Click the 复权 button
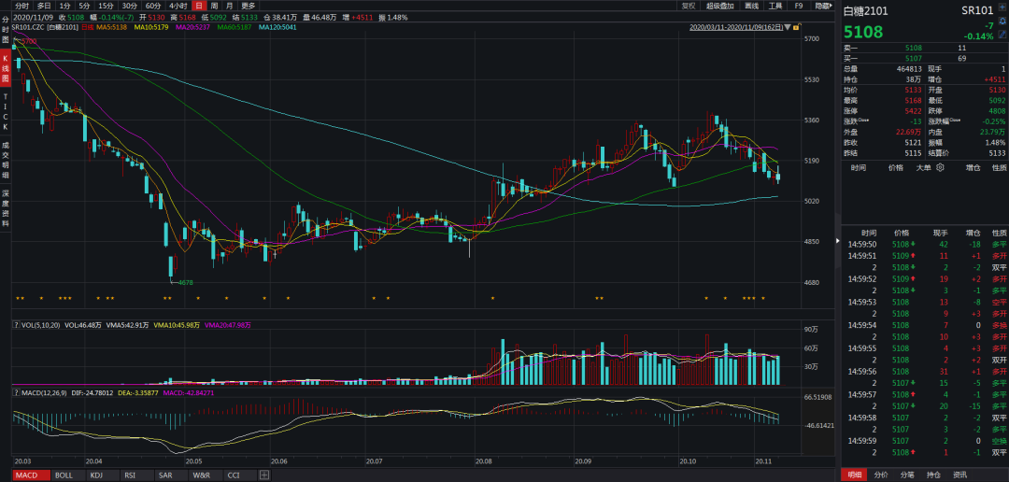This screenshot has width=1009, height=482. point(689,6)
